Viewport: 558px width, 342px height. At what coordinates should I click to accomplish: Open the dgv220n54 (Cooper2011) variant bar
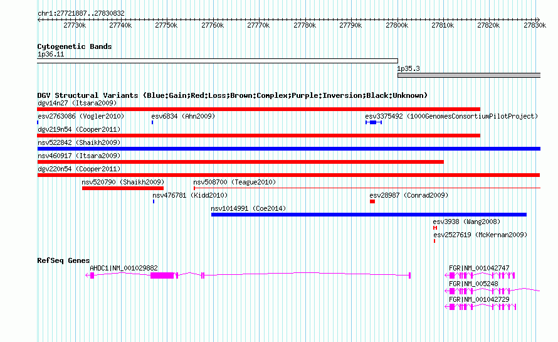point(288,175)
